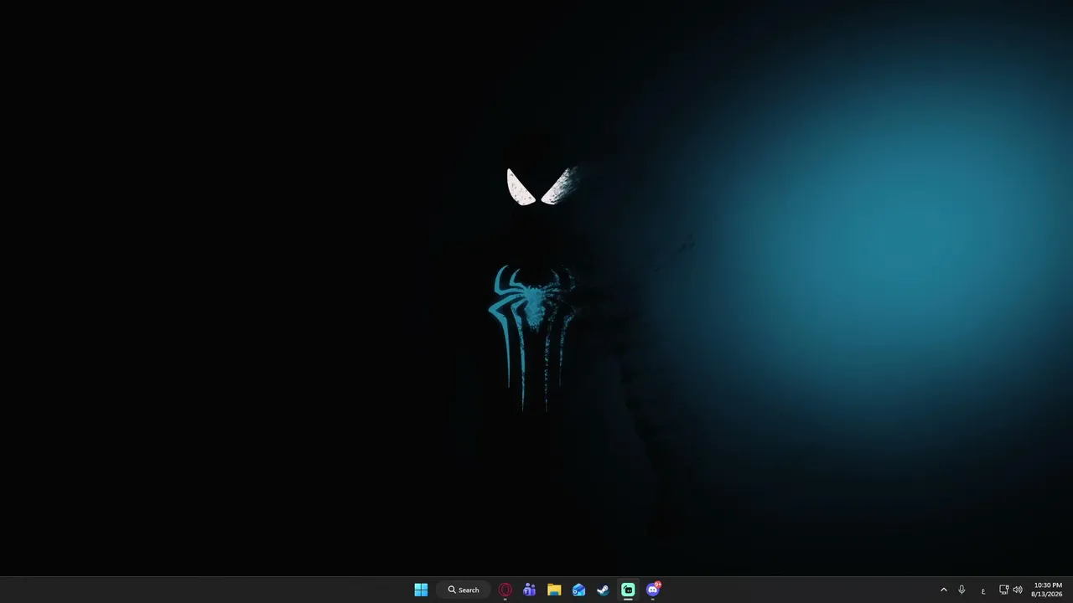Open the volume speaker control
The height and width of the screenshot is (603, 1073).
[1018, 590]
